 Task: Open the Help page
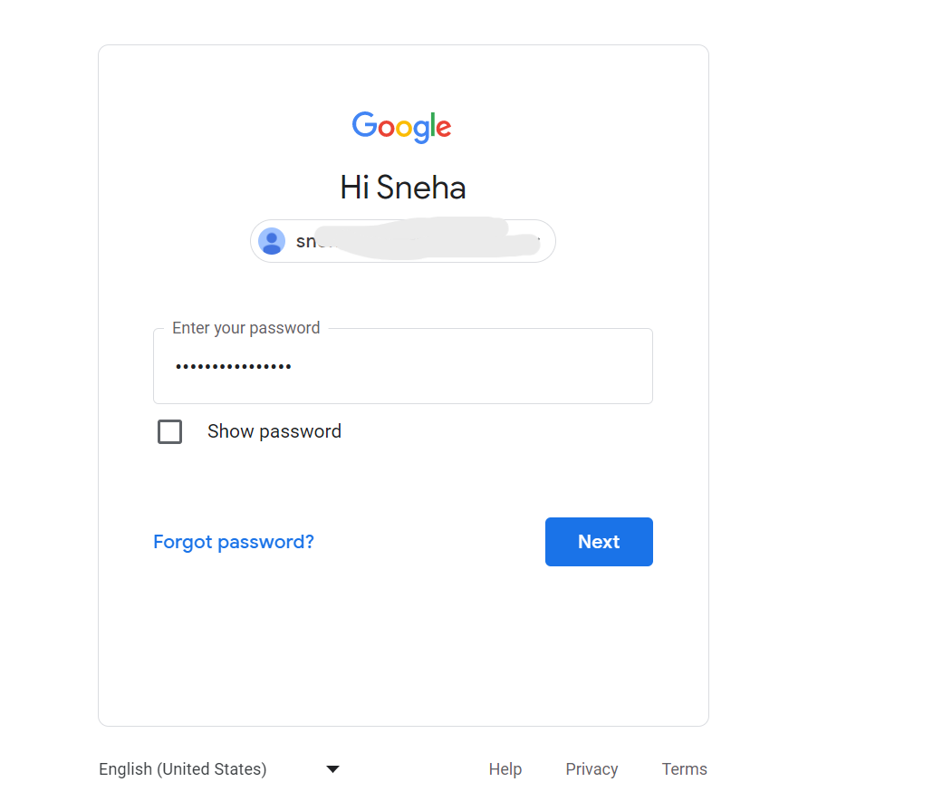(505, 768)
